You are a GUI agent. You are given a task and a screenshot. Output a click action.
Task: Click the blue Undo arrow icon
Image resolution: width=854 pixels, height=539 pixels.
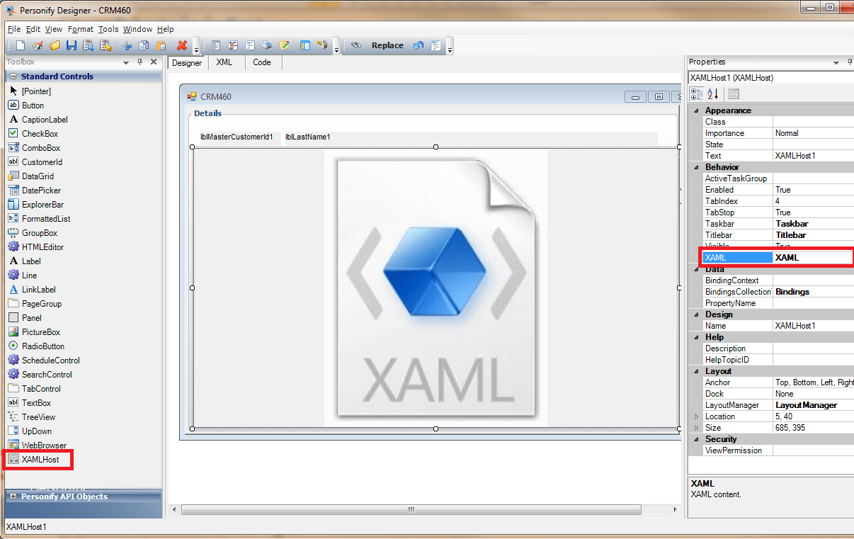coord(419,45)
